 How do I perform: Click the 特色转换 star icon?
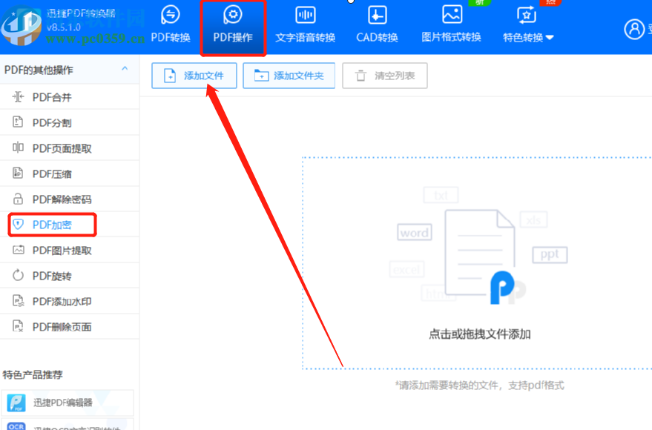pyautogui.click(x=527, y=16)
